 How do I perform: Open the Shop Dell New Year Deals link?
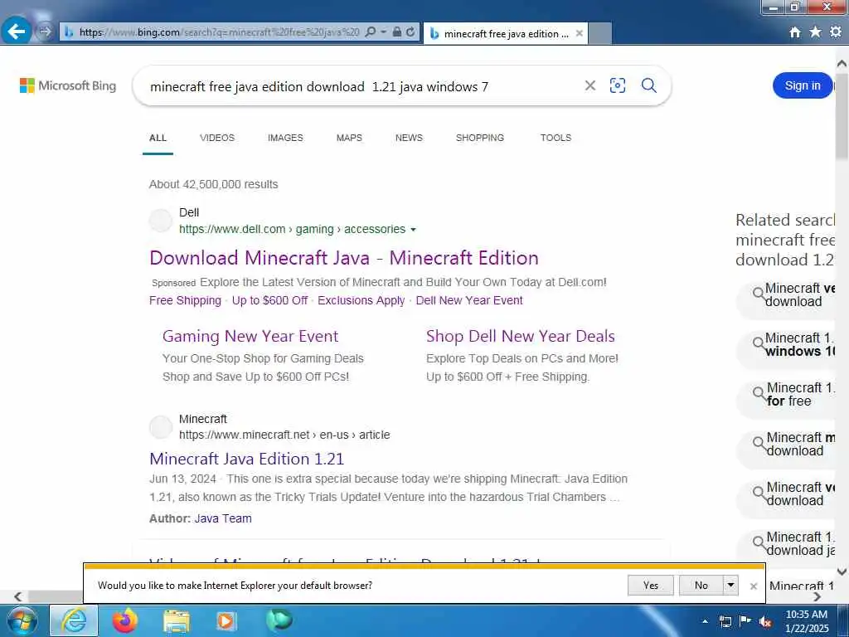point(521,337)
